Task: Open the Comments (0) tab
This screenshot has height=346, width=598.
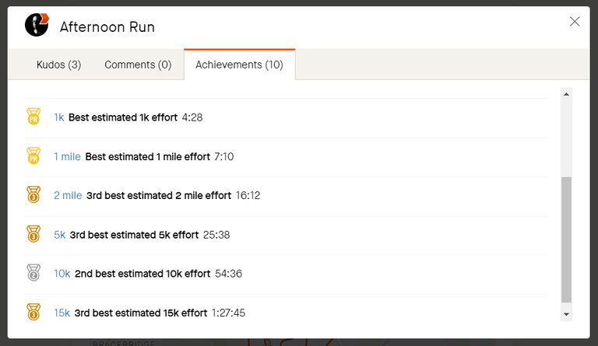Action: pos(138,65)
